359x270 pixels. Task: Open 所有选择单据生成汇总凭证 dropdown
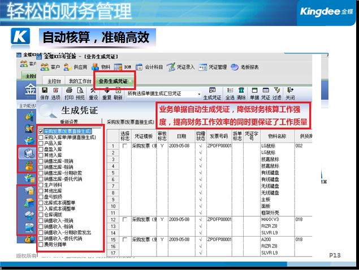coord(199,94)
